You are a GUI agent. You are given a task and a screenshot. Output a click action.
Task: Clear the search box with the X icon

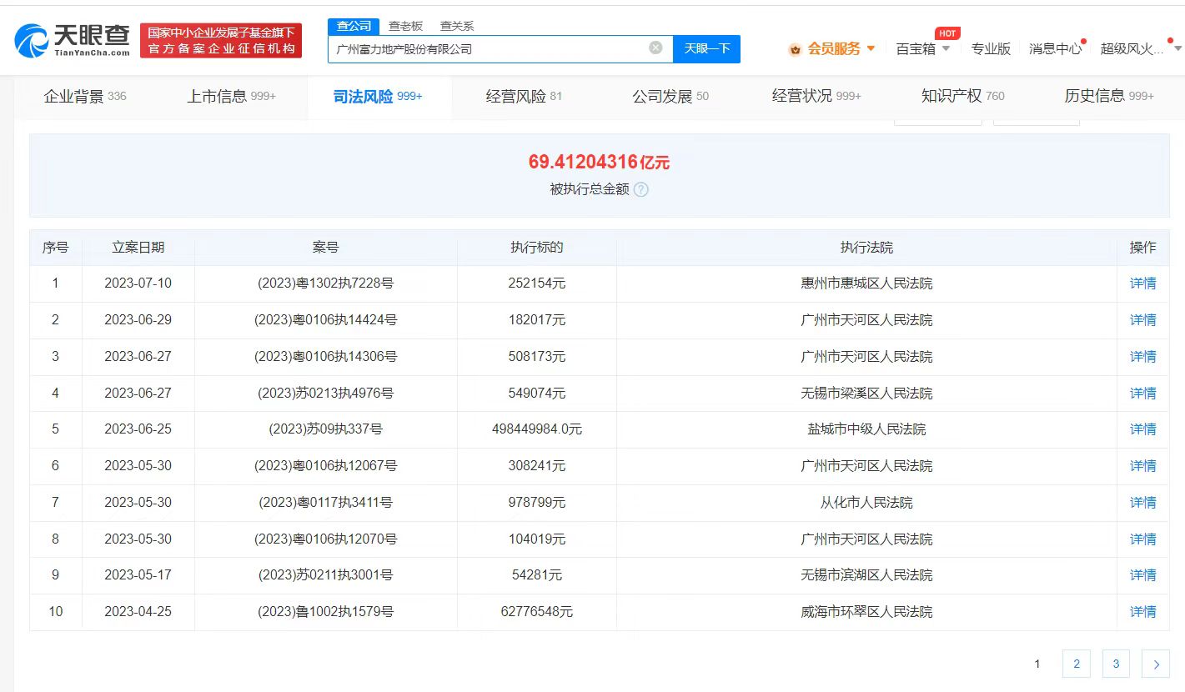tap(655, 48)
